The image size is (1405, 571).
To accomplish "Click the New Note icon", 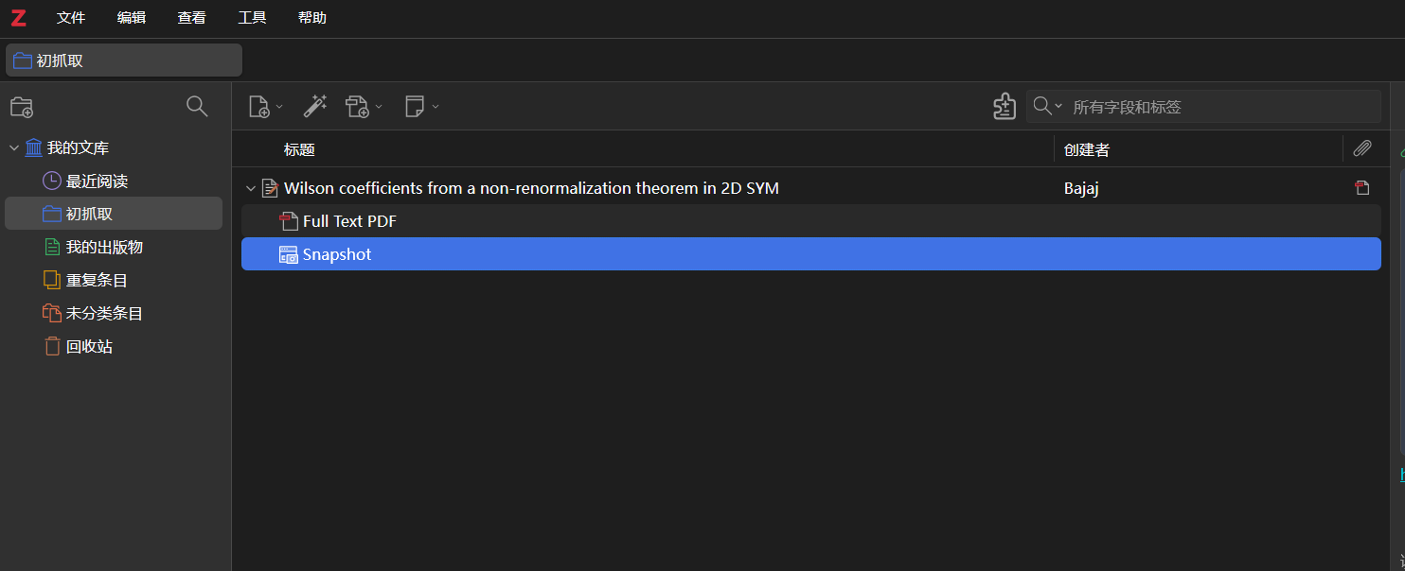I will tap(415, 106).
